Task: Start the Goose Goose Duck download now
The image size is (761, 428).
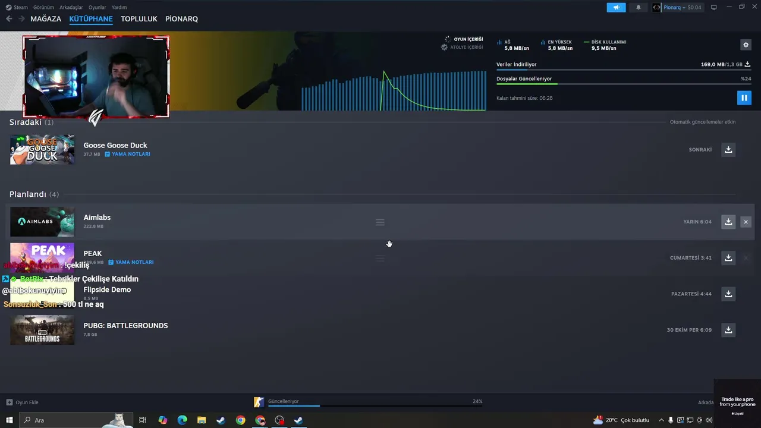Action: coord(728,150)
